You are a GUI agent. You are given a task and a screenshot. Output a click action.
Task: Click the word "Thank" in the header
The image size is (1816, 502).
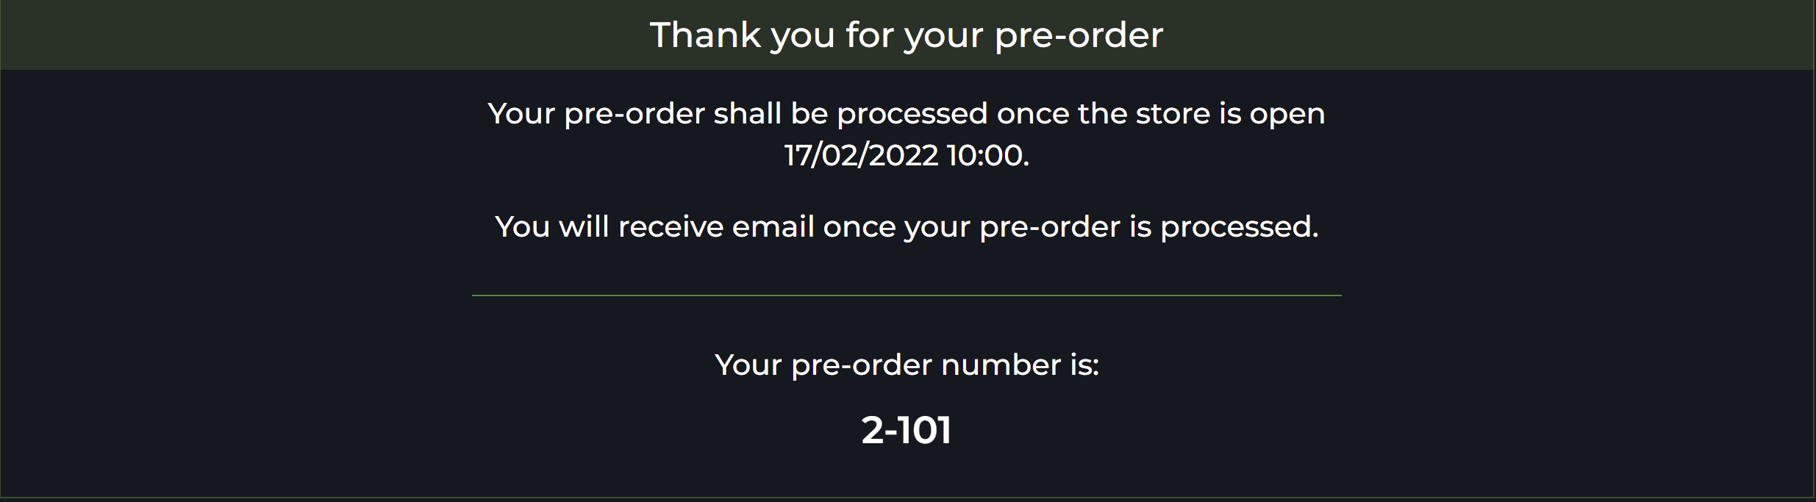pyautogui.click(x=705, y=35)
